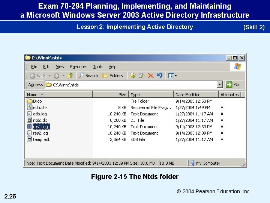
Task: Click the blue Undo arrow icon
Action: click(159, 76)
